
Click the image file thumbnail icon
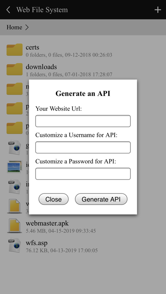pos(14,167)
